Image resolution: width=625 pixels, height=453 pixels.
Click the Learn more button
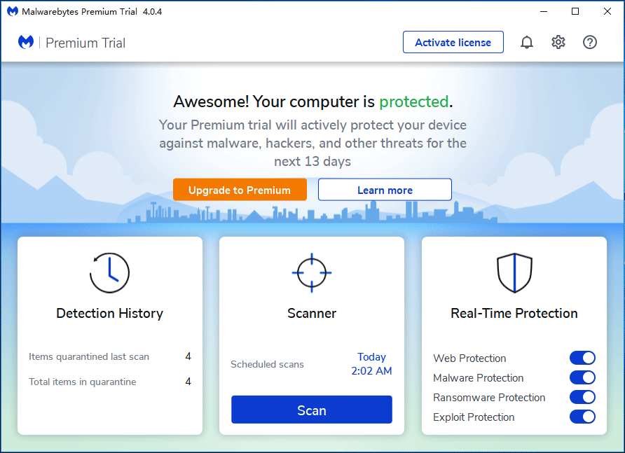(x=385, y=190)
